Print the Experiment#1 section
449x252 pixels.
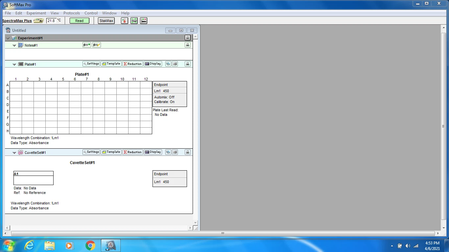[188, 38]
